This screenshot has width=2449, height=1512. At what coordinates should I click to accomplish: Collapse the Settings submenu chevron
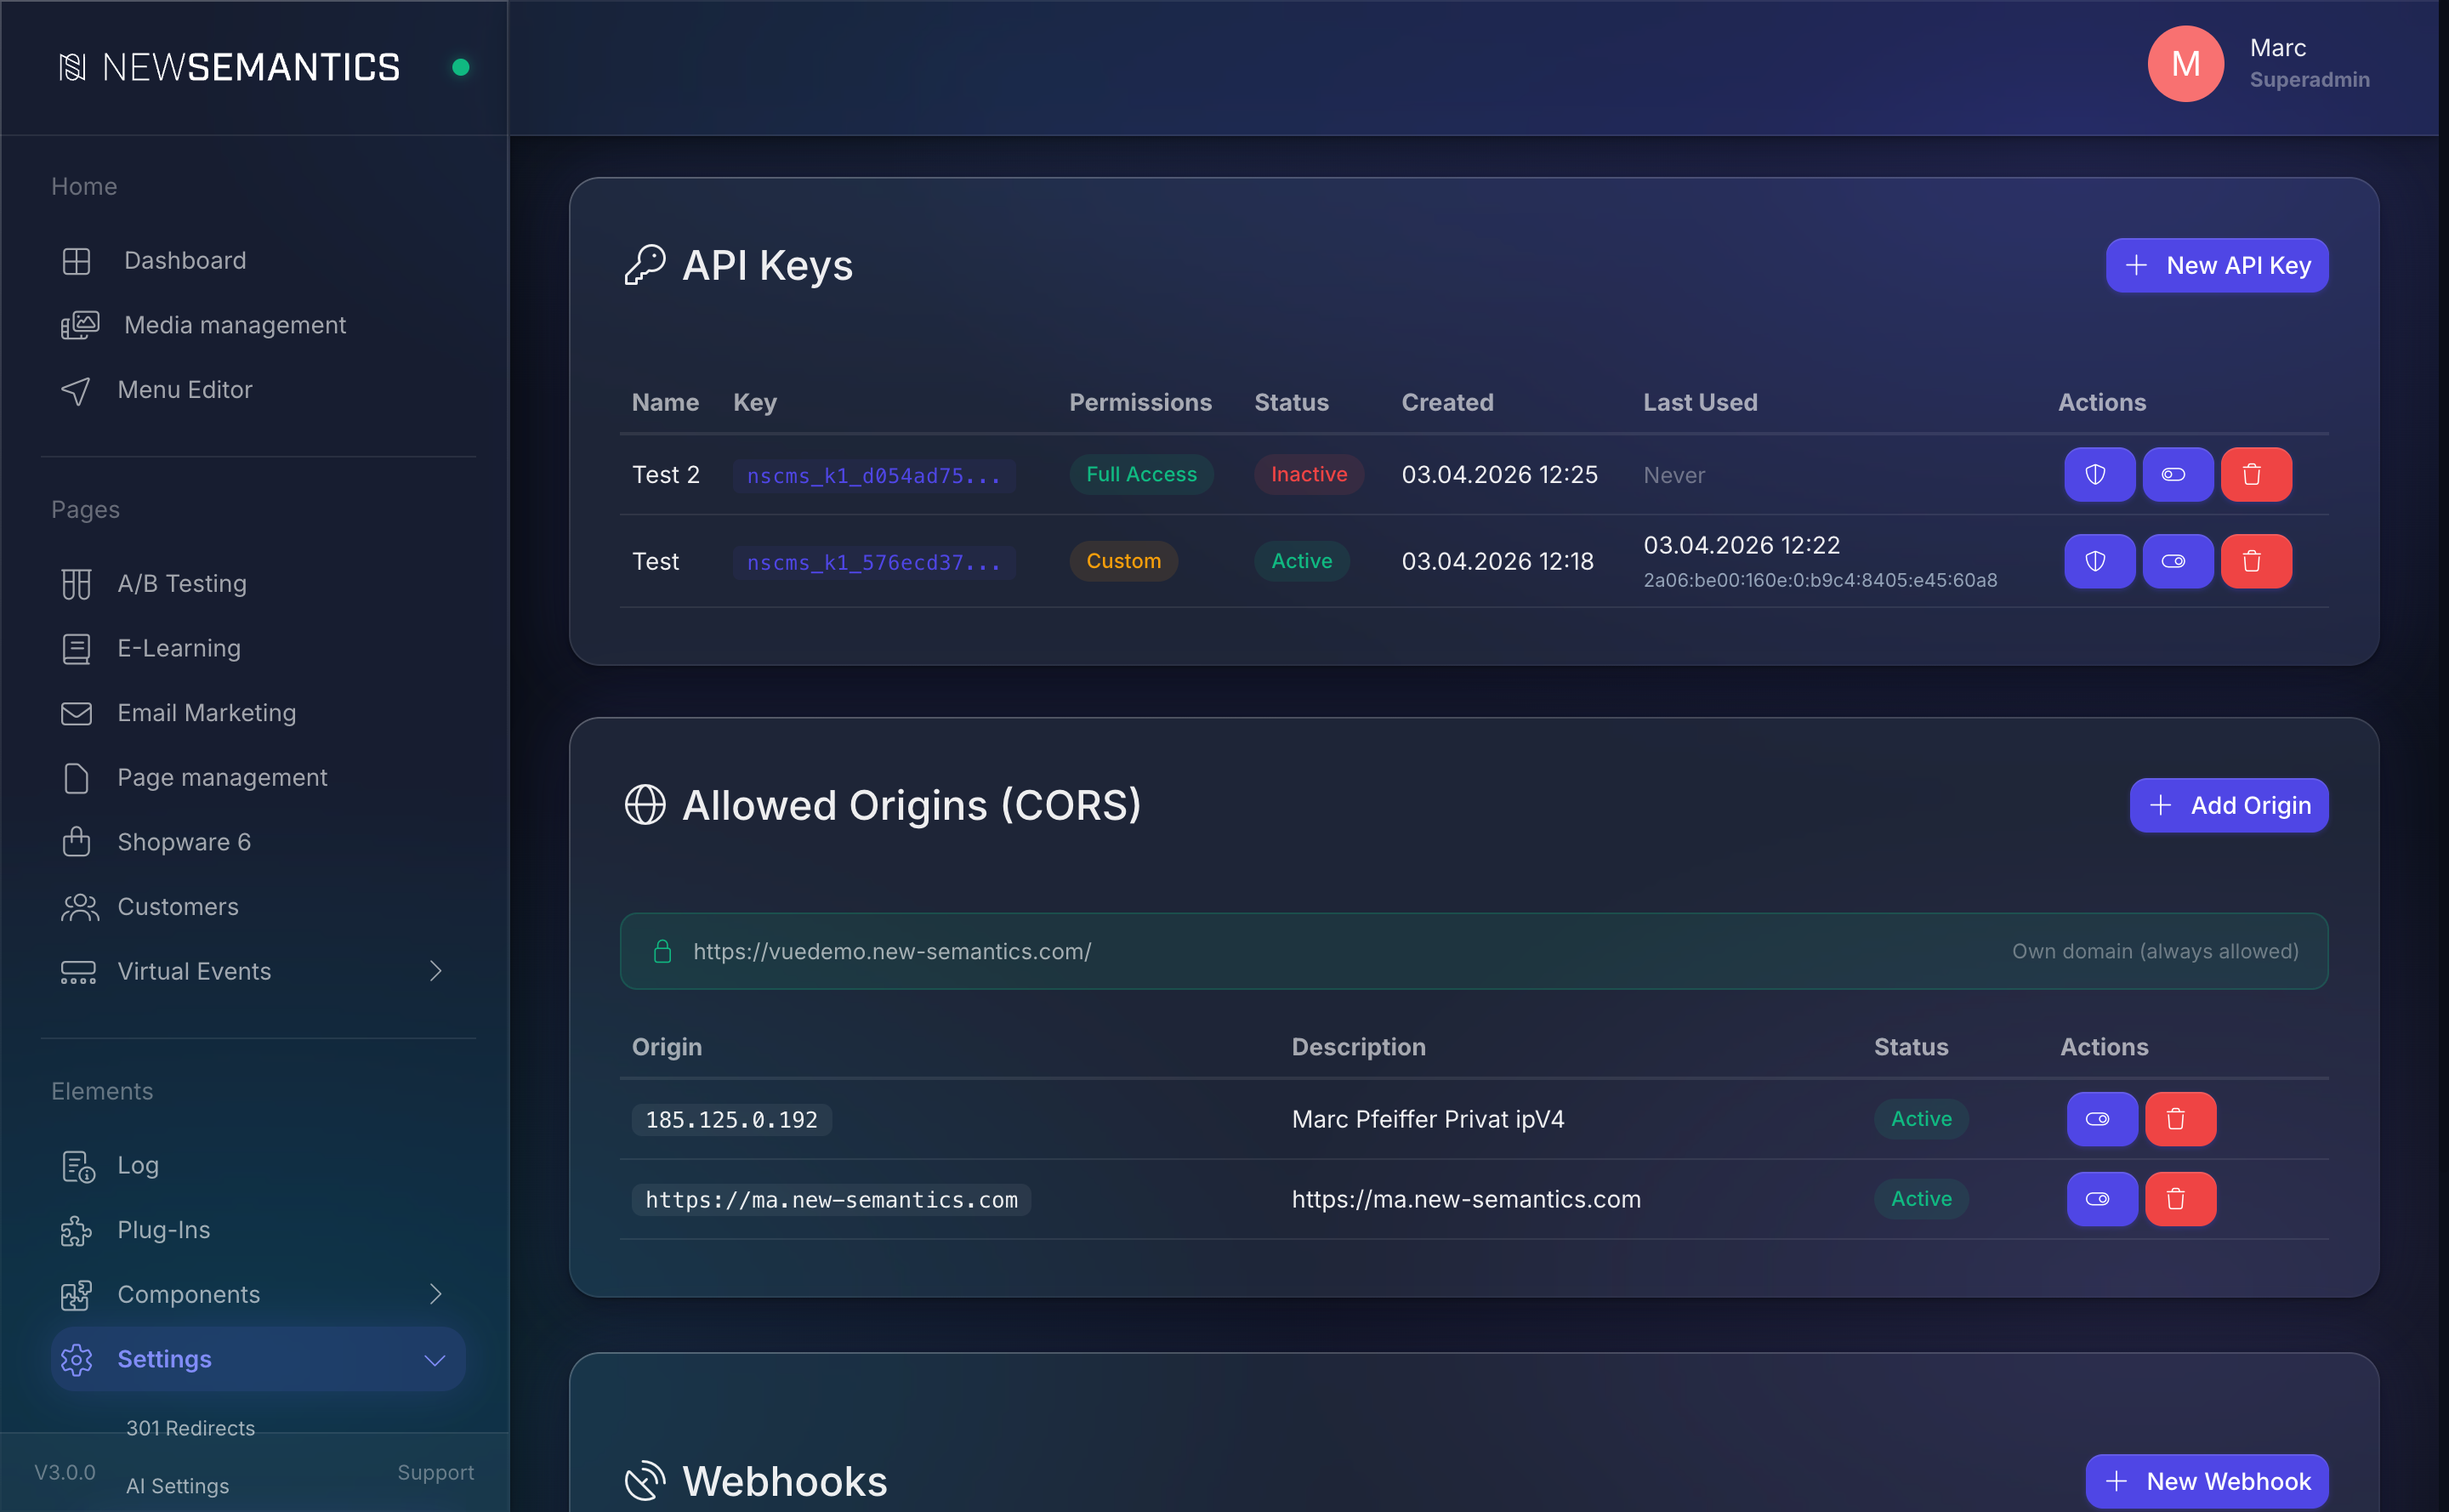click(x=435, y=1360)
